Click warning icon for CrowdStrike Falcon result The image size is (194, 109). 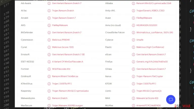pyautogui.click(x=133, y=32)
